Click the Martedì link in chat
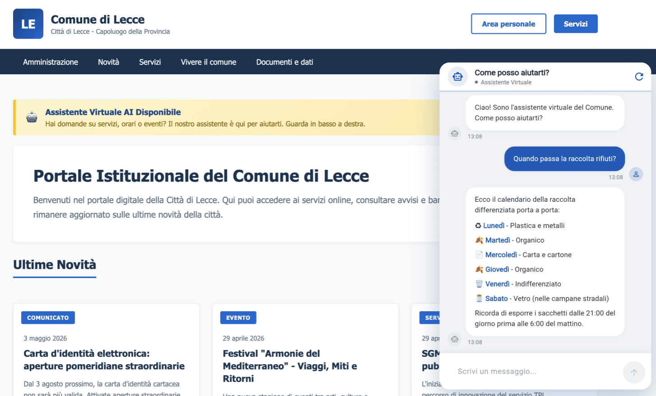Viewport: 656px width, 396px height. 498,240
